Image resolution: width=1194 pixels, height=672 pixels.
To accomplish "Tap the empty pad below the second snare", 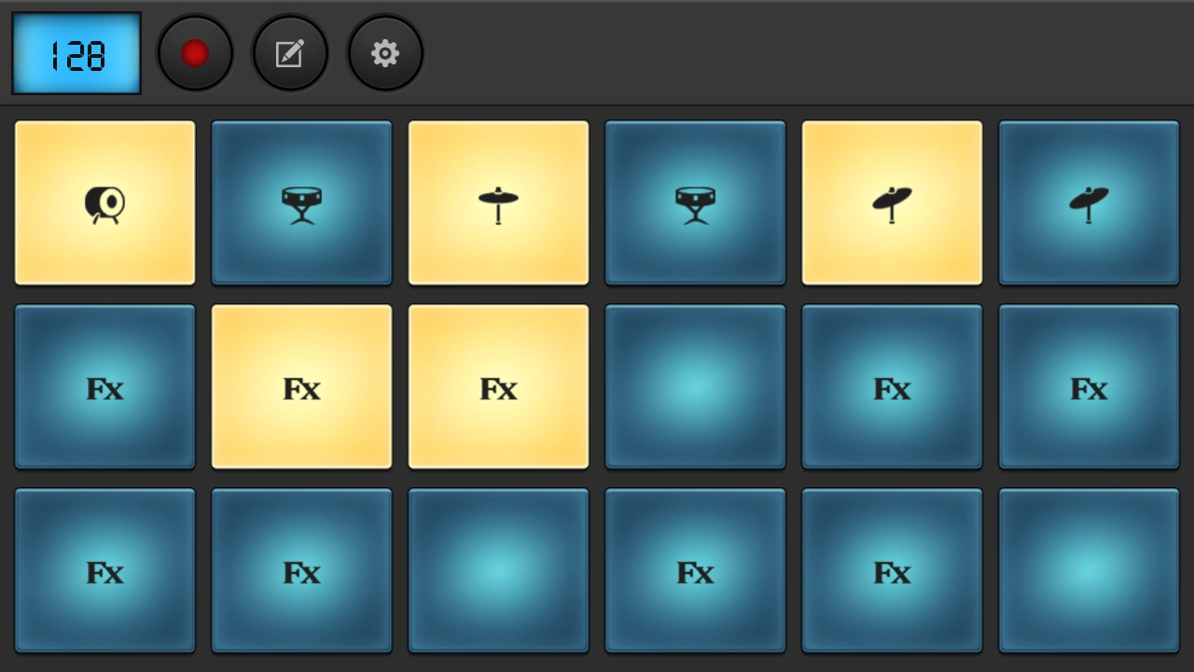I will (695, 386).
